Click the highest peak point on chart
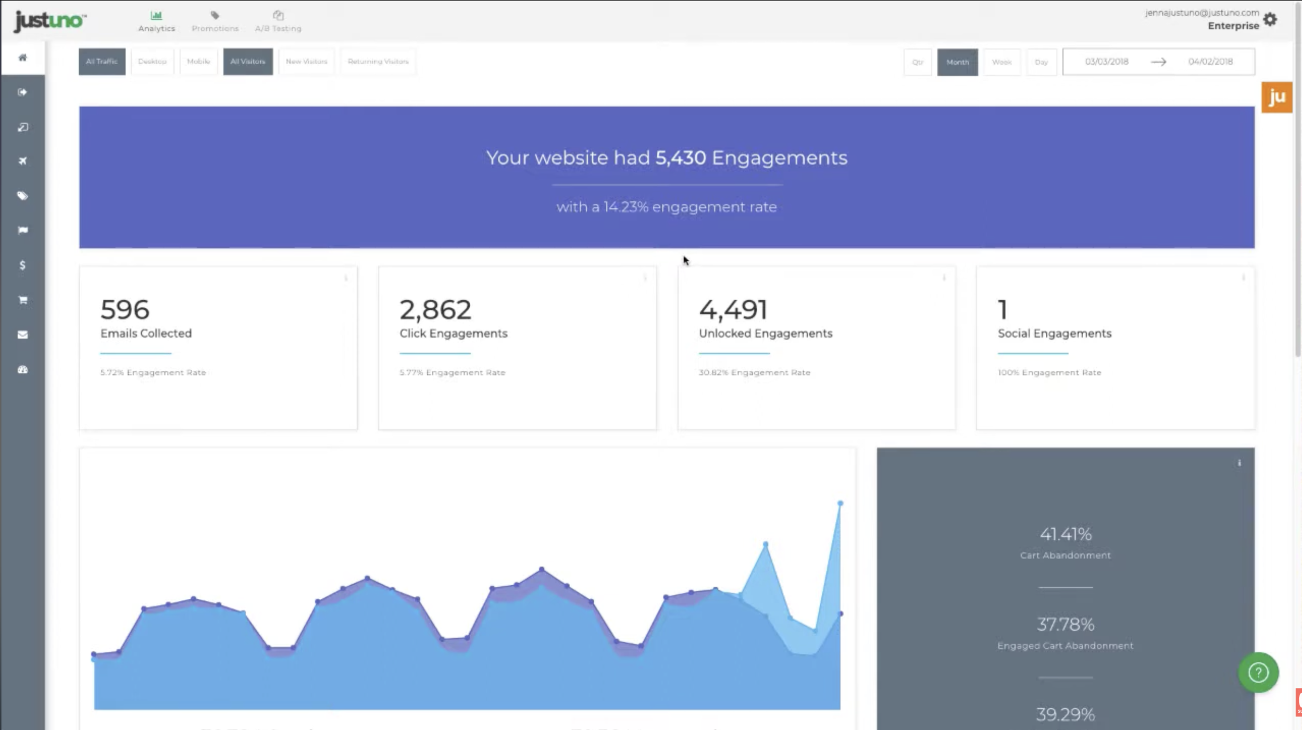Viewport: 1302px width, 730px height. pyautogui.click(x=840, y=503)
